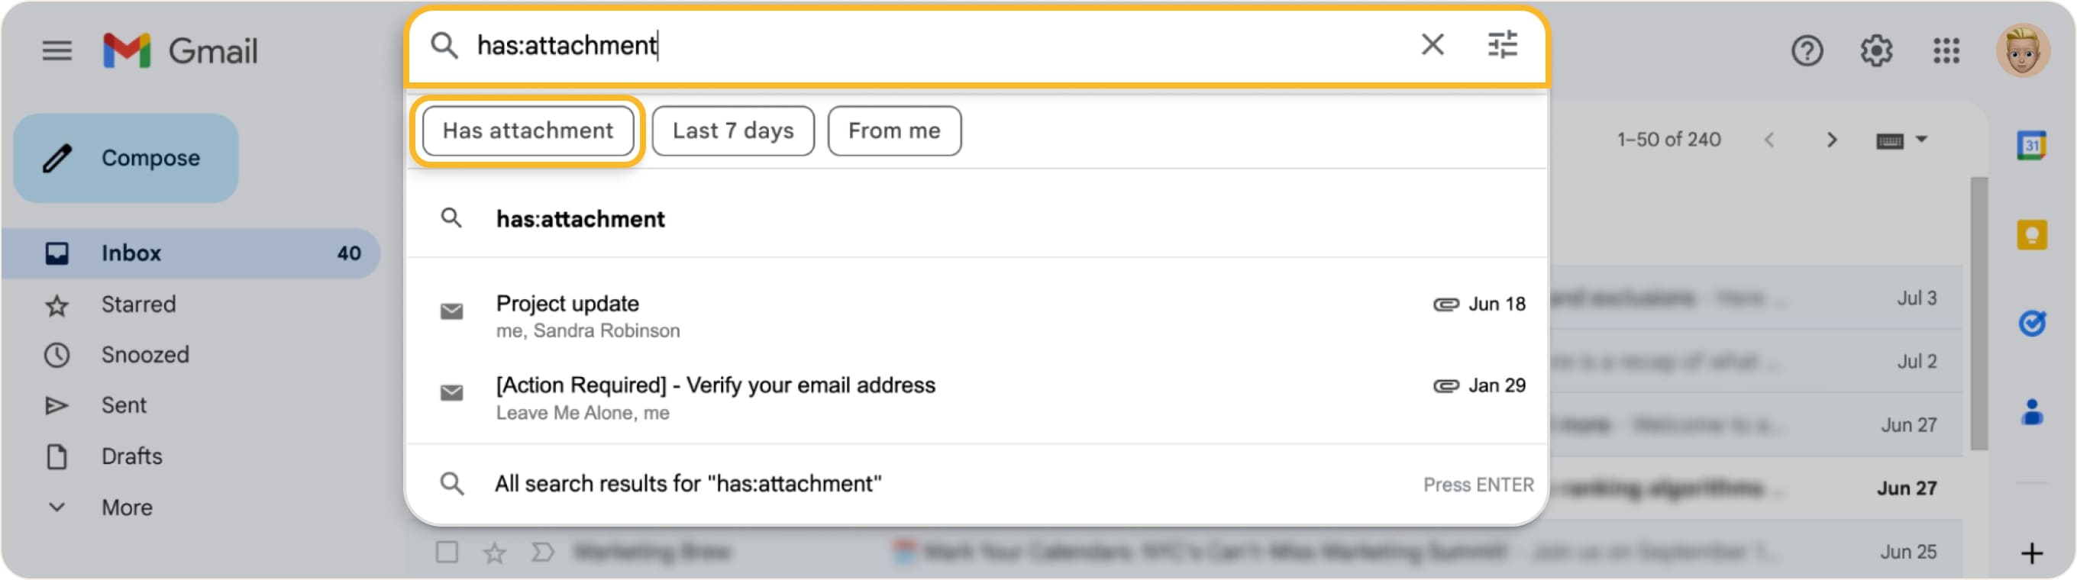
Task: Expand the More section in the sidebar
Action: tap(126, 507)
